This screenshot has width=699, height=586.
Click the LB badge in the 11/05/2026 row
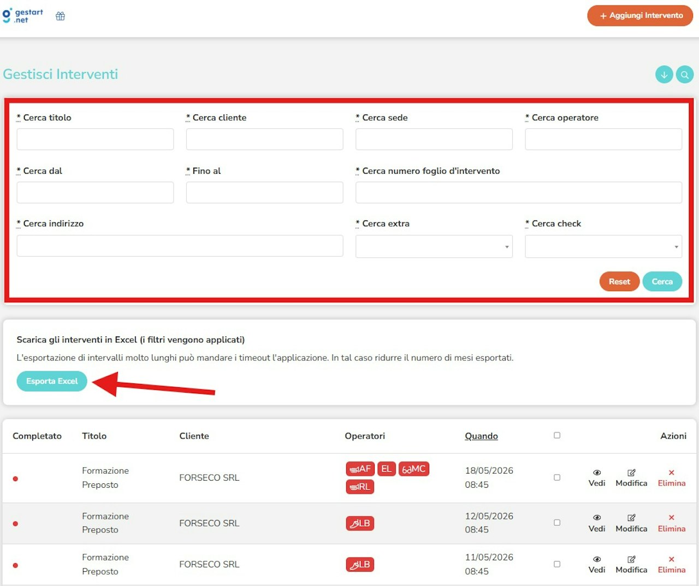360,564
